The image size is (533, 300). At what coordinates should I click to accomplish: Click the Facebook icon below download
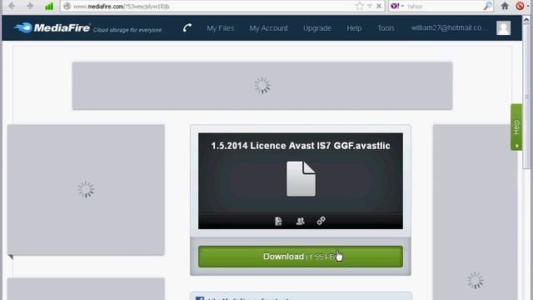click(x=200, y=298)
